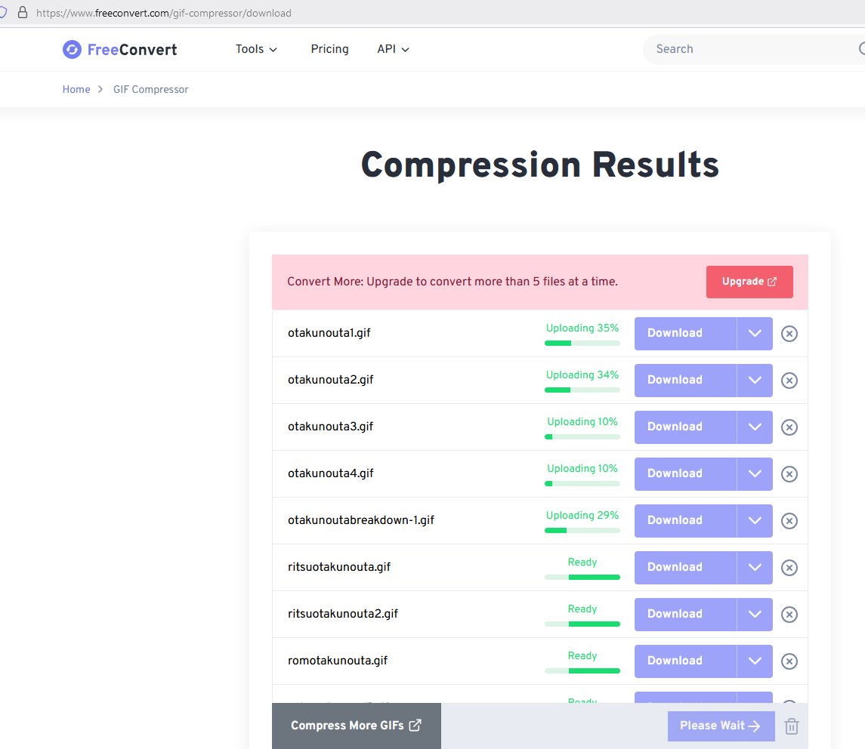The height and width of the screenshot is (749, 865).
Task: Download romotakunouta.gif
Action: (685, 661)
